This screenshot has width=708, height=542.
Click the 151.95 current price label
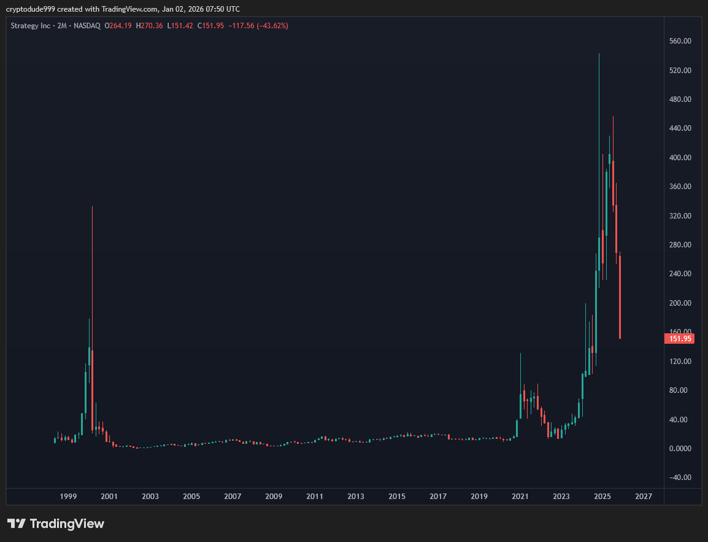(x=680, y=339)
